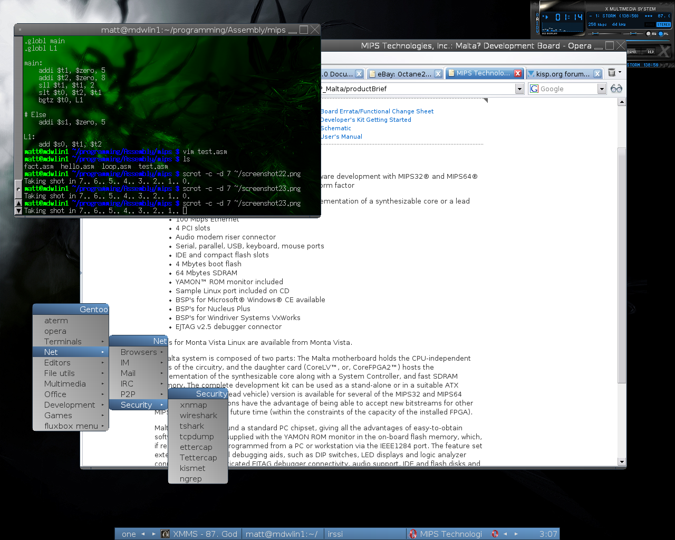Open the address bar dropdown arrow
The height and width of the screenshot is (540, 675).
pos(519,89)
